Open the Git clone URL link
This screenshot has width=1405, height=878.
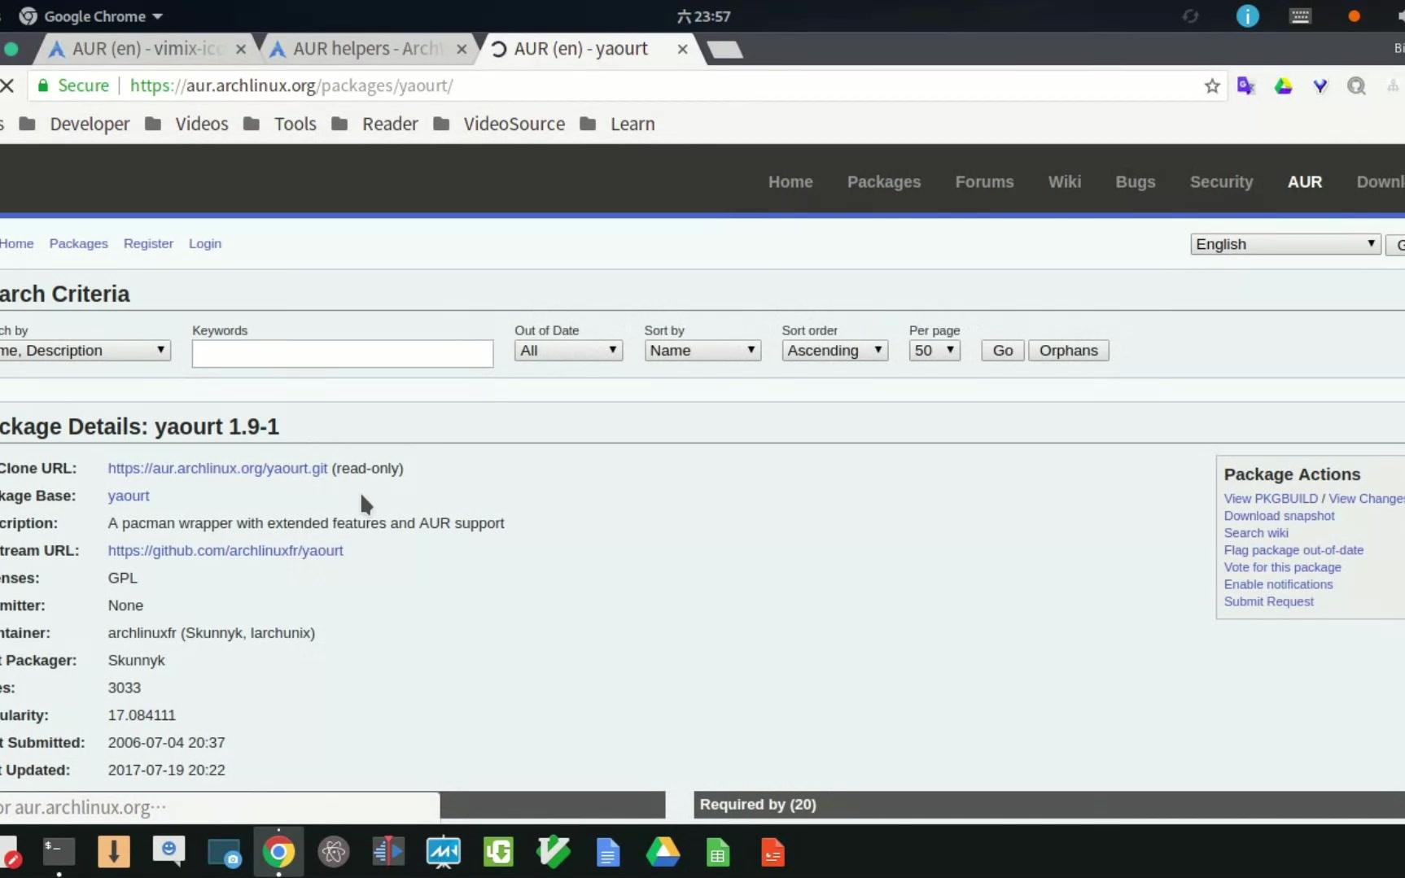coord(217,468)
